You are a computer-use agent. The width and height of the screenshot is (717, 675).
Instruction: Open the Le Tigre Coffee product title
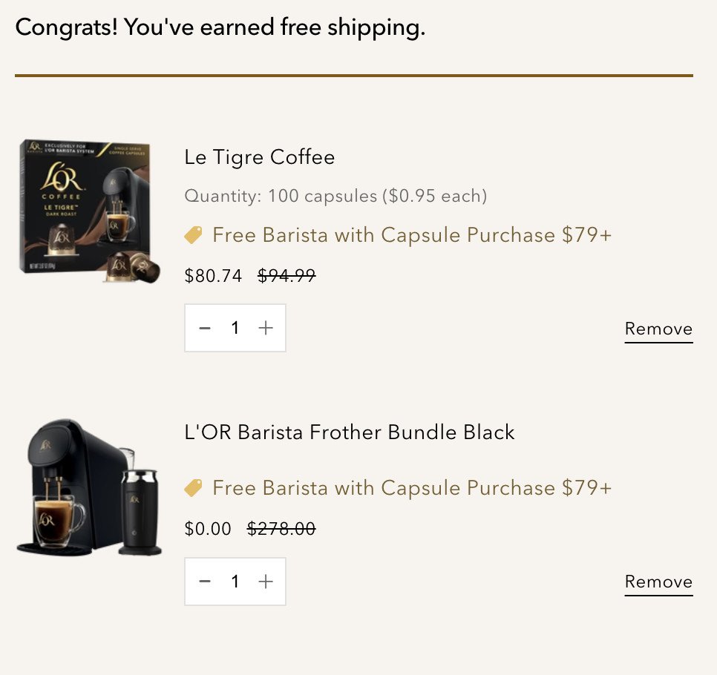pos(259,157)
